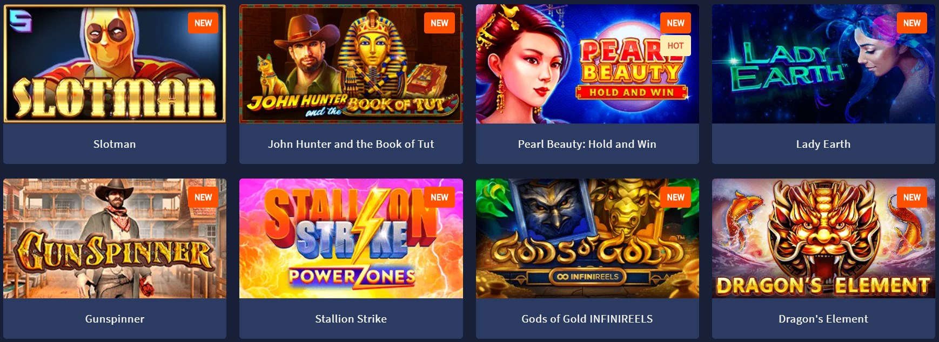The width and height of the screenshot is (939, 342).
Task: Open the Stallion Strike game thumbnail
Action: [351, 238]
